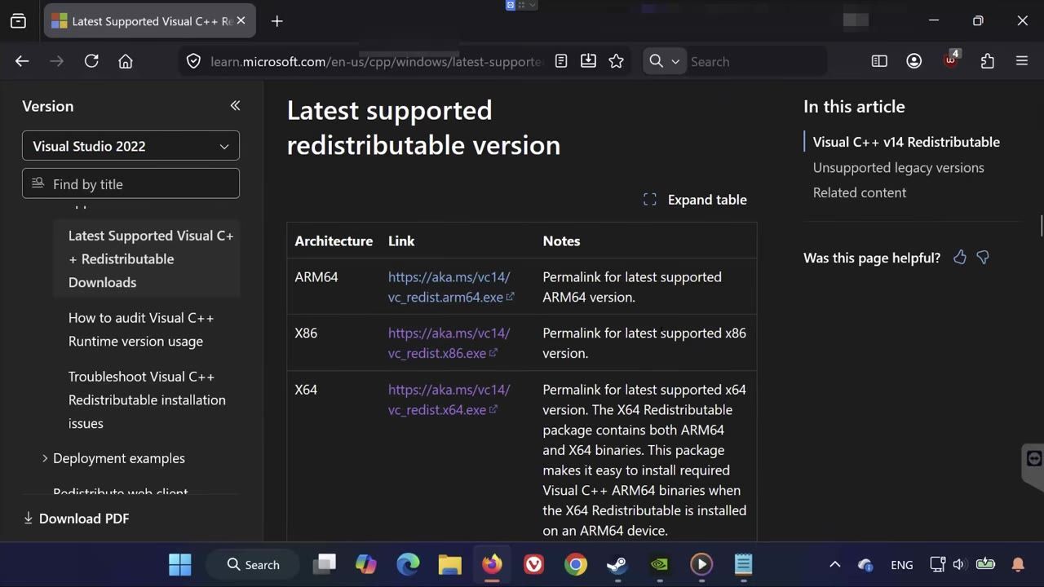Screen dimensions: 1044x587
Task: Open Copilot from the taskbar
Action: [366, 564]
